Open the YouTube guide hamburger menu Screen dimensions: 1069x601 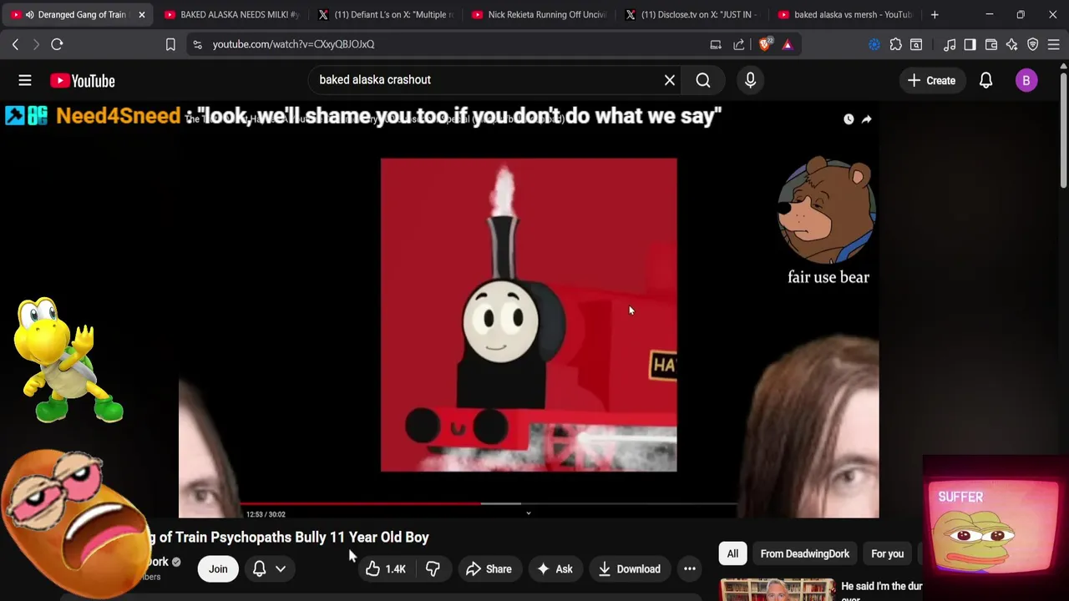(25, 81)
